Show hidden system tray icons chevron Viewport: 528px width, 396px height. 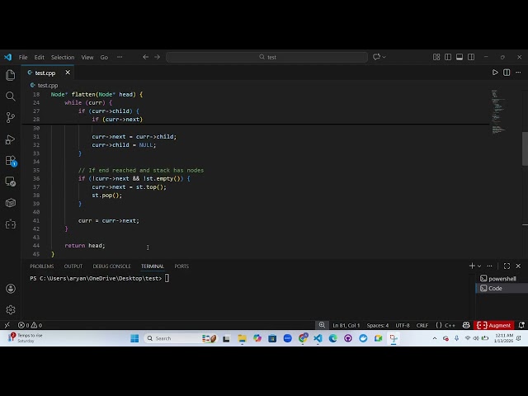(x=435, y=338)
